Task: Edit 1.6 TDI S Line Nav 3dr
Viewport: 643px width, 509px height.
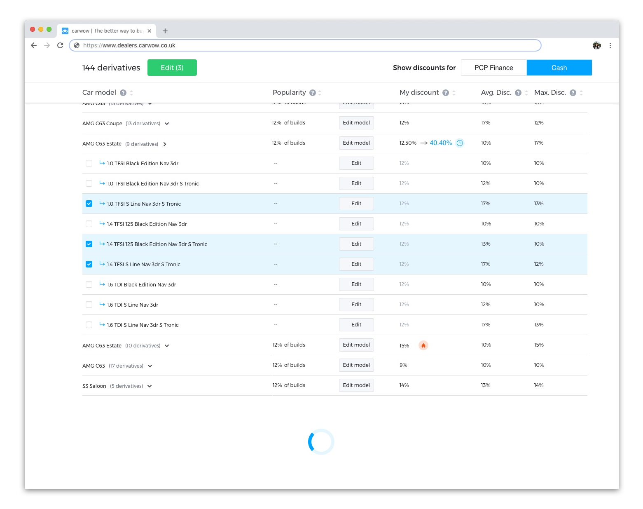Action: pyautogui.click(x=356, y=305)
